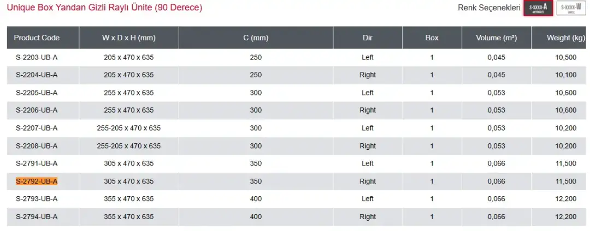Select product code S-2791-UB-A
The width and height of the screenshot is (590, 231).
[x=37, y=163]
